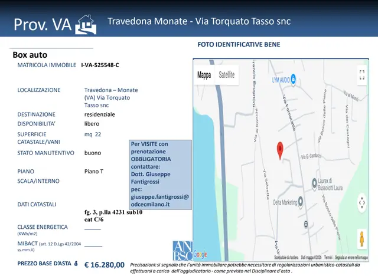Click the Box auto heading
Viewport: 378px width, 276px height.
tap(30, 55)
